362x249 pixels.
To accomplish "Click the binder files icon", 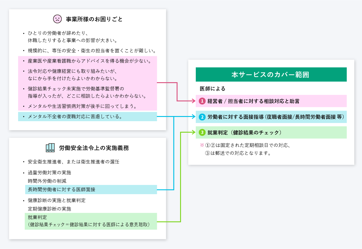I will click(x=50, y=148).
